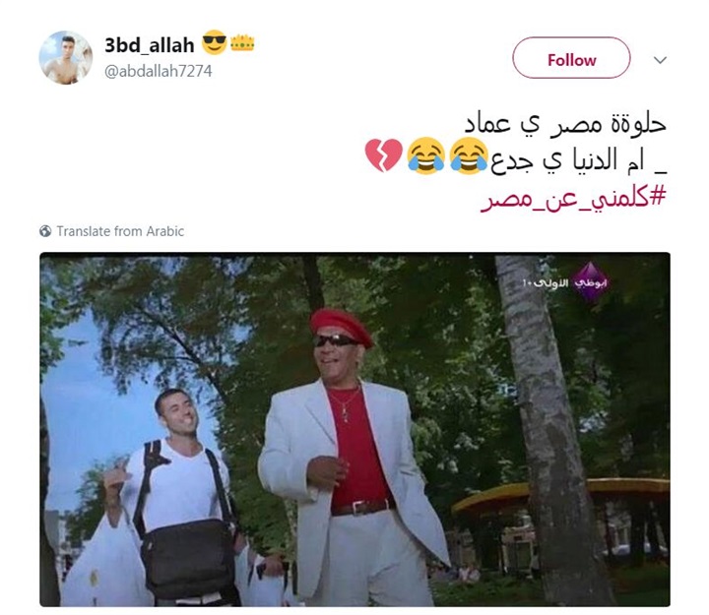This screenshot has width=709, height=615.
Task: Click the red beret on the man
Action: (342, 326)
